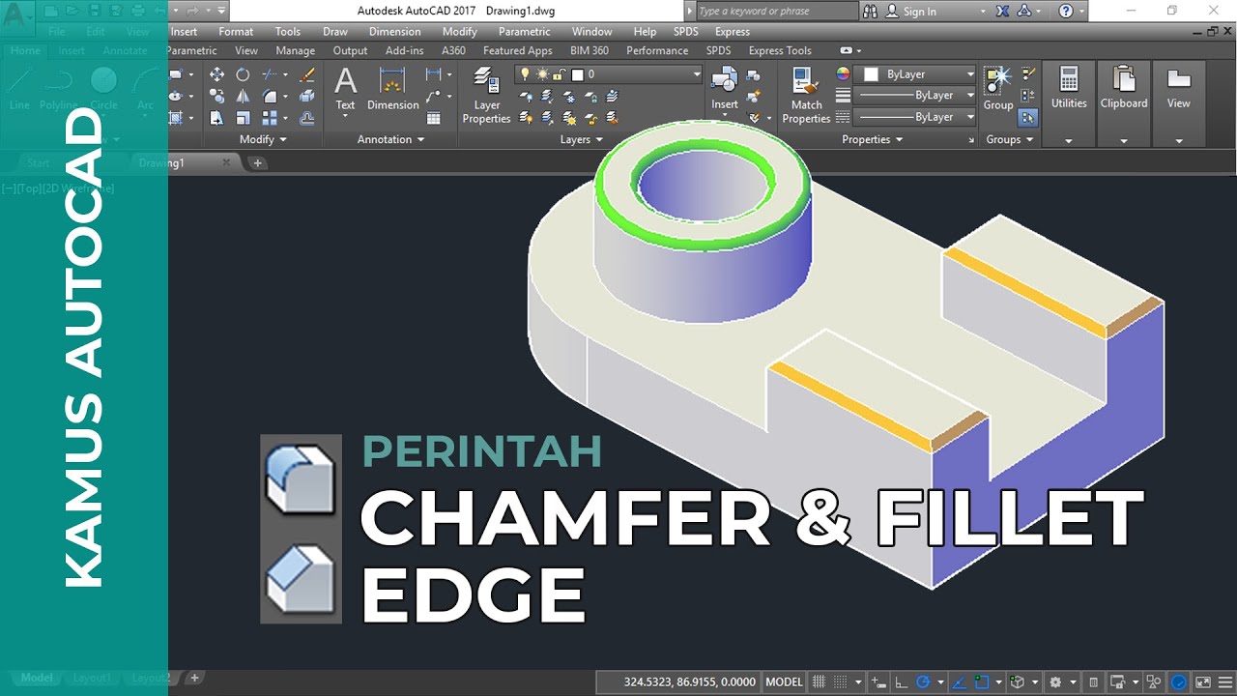Screen dimensions: 1237x696
Task: Toggle Hardware Acceleration blue circle icon
Action: (1179, 681)
